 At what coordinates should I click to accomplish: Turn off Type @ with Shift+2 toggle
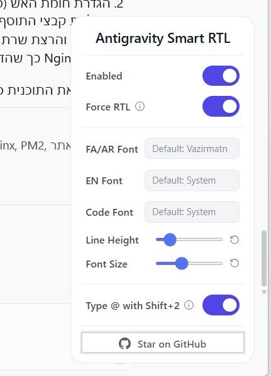221,305
